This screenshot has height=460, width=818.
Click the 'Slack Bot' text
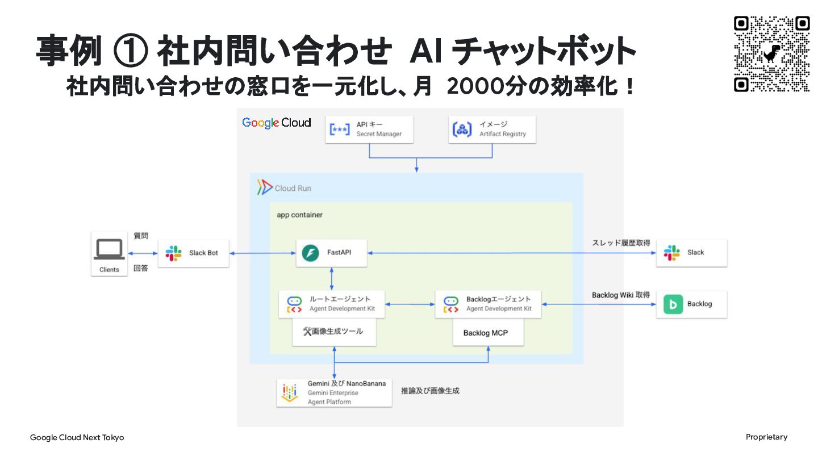203,252
